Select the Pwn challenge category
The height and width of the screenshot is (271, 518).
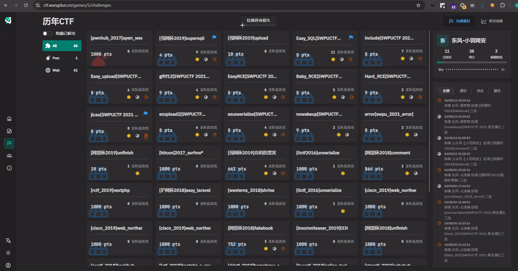pos(62,58)
